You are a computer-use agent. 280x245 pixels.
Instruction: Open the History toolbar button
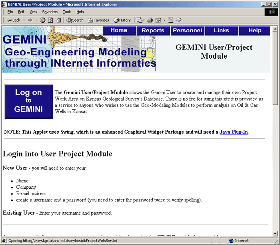click(x=122, y=20)
